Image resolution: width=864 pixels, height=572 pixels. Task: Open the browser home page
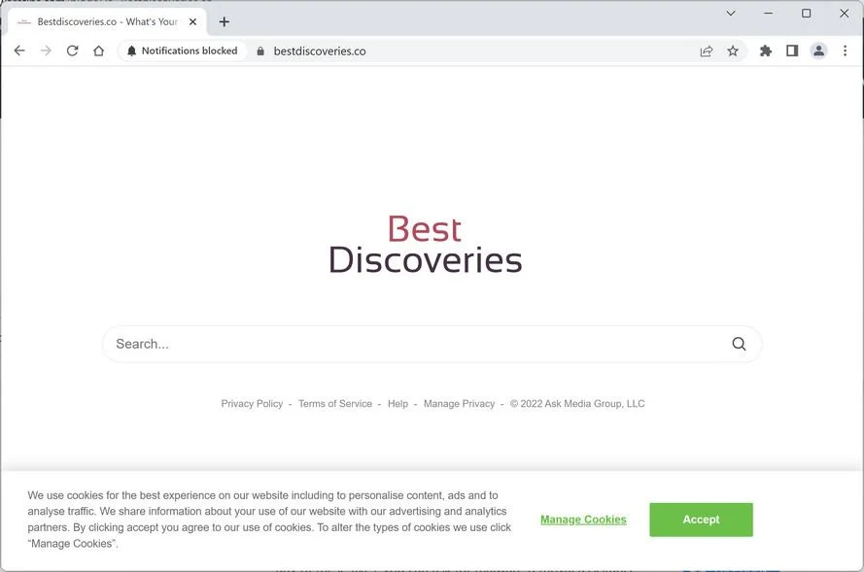[x=98, y=50]
